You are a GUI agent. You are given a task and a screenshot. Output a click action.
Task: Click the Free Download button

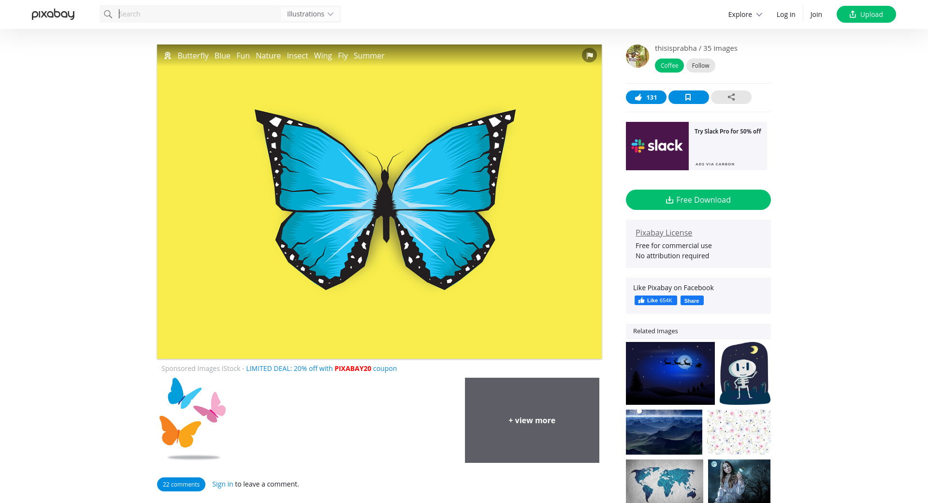tap(698, 200)
